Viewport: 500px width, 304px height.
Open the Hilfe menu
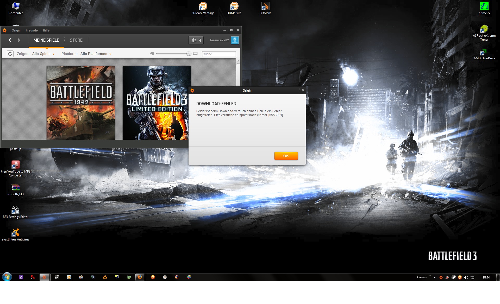coord(46,30)
